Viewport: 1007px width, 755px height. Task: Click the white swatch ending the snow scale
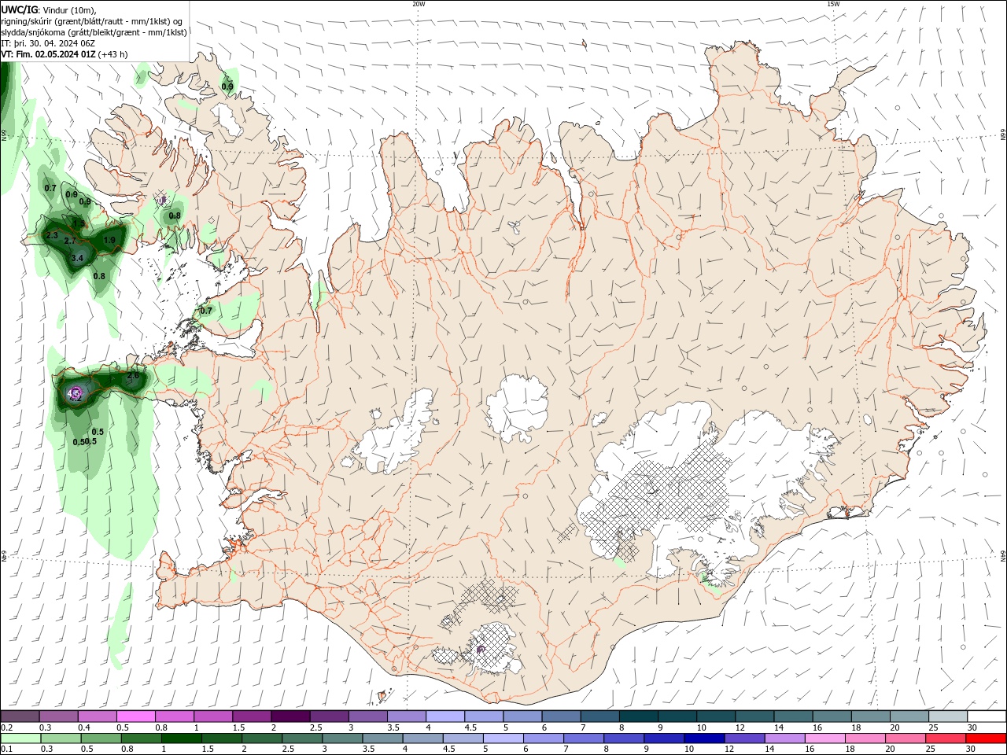pos(987,716)
